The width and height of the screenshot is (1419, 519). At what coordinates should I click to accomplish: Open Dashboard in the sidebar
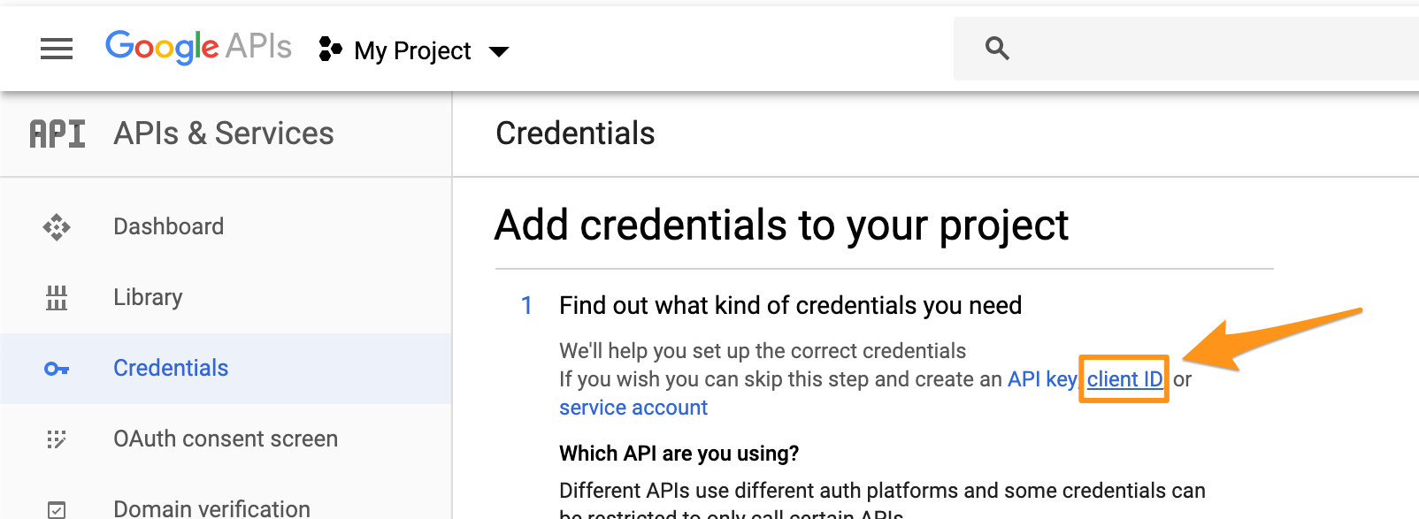coord(168,227)
